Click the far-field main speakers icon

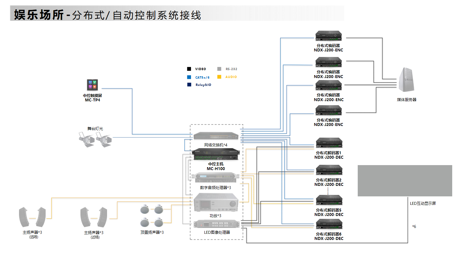coord(32,217)
